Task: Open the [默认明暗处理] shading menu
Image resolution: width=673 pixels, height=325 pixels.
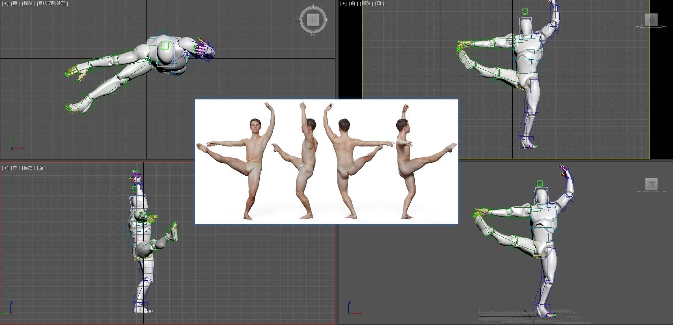Action: tap(52, 3)
